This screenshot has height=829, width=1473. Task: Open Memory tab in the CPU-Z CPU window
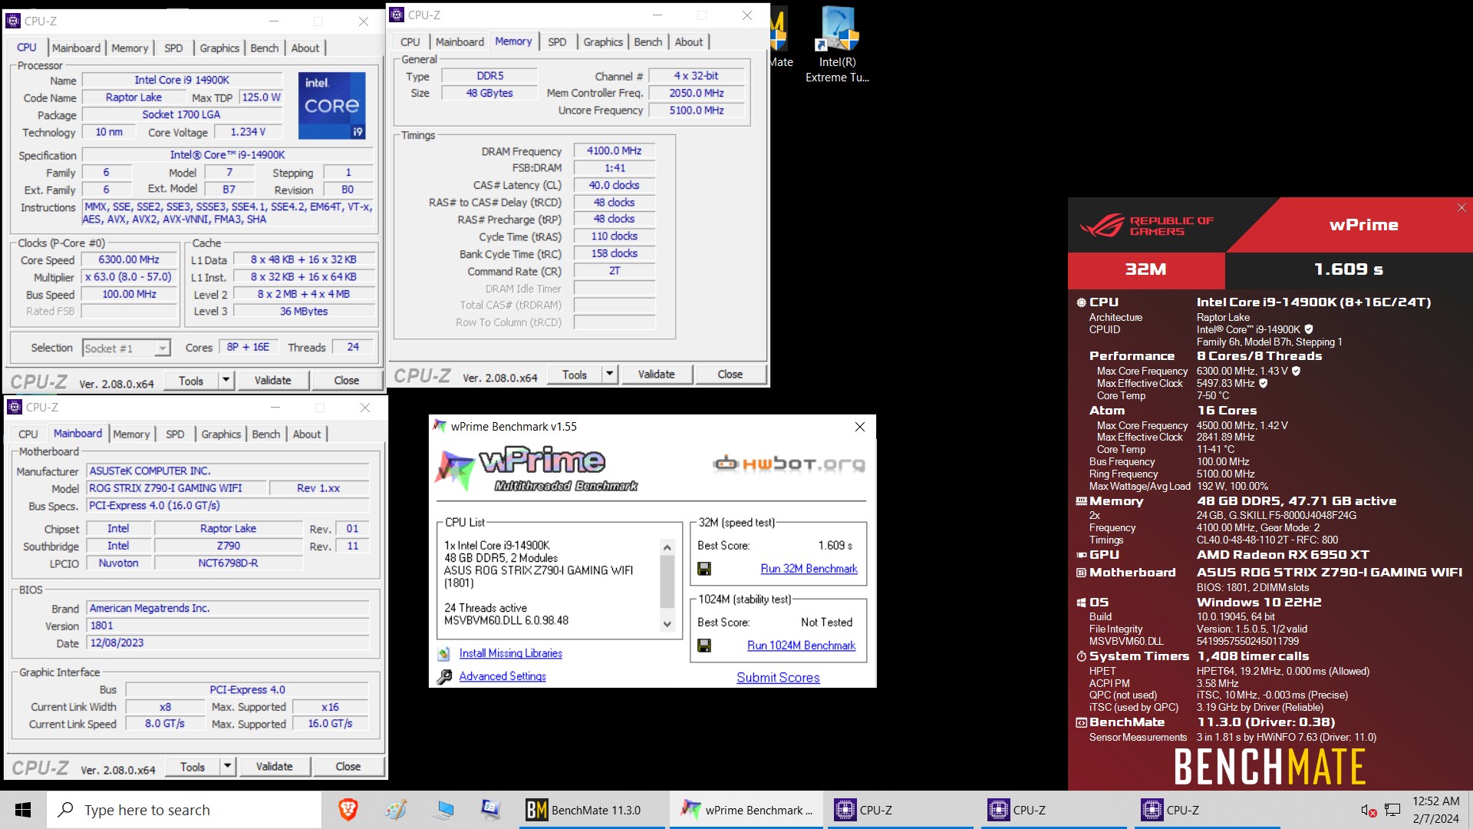130,48
